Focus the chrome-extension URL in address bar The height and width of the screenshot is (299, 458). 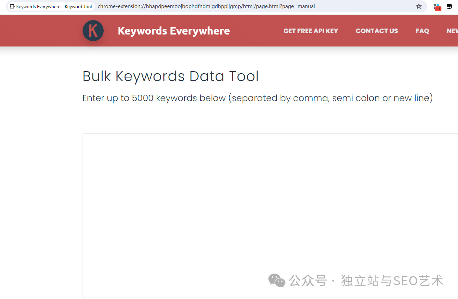(206, 6)
